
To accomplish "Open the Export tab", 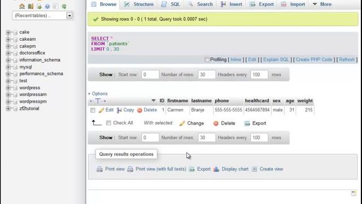I will tap(262, 4).
